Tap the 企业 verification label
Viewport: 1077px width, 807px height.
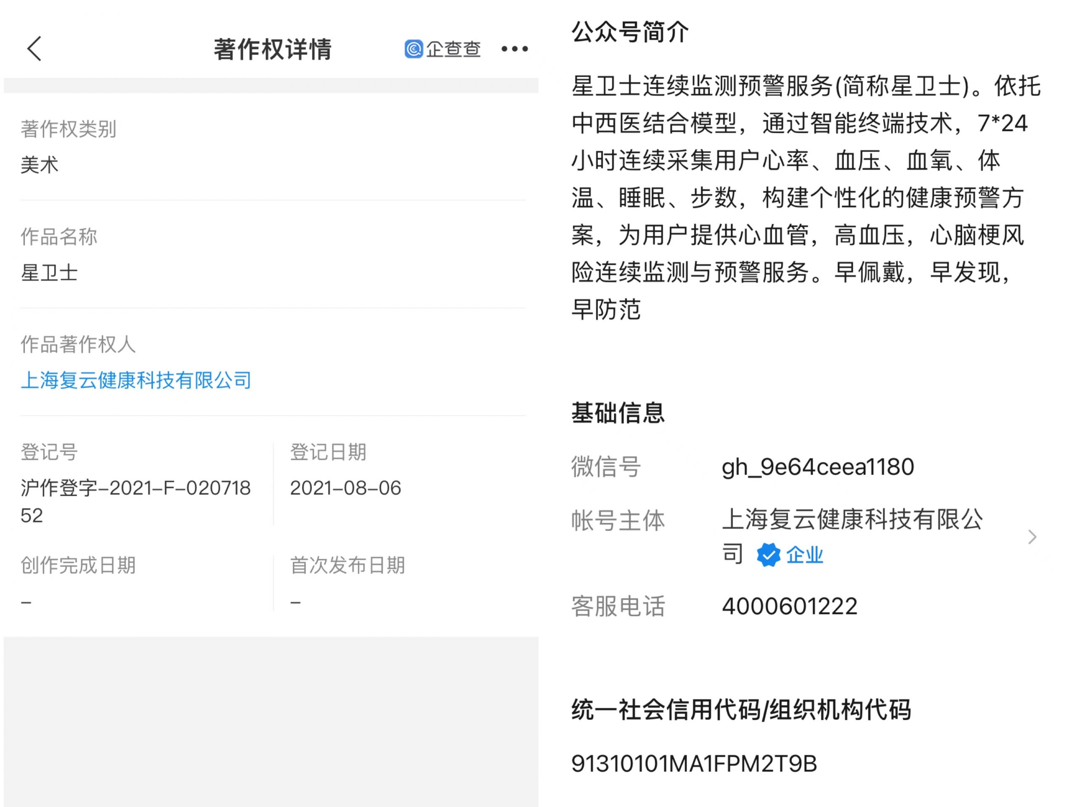tap(804, 555)
